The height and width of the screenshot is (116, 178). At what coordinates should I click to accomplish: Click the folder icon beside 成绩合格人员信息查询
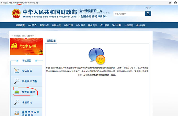pos(16,113)
